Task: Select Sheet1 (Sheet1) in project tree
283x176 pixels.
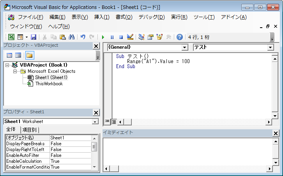Action: point(51,77)
